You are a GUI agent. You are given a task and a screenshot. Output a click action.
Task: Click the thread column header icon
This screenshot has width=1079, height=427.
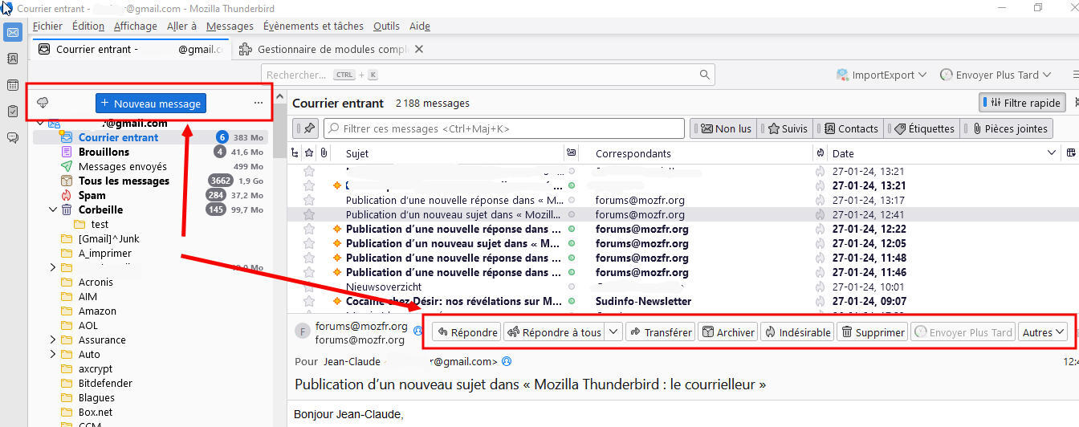click(x=295, y=152)
